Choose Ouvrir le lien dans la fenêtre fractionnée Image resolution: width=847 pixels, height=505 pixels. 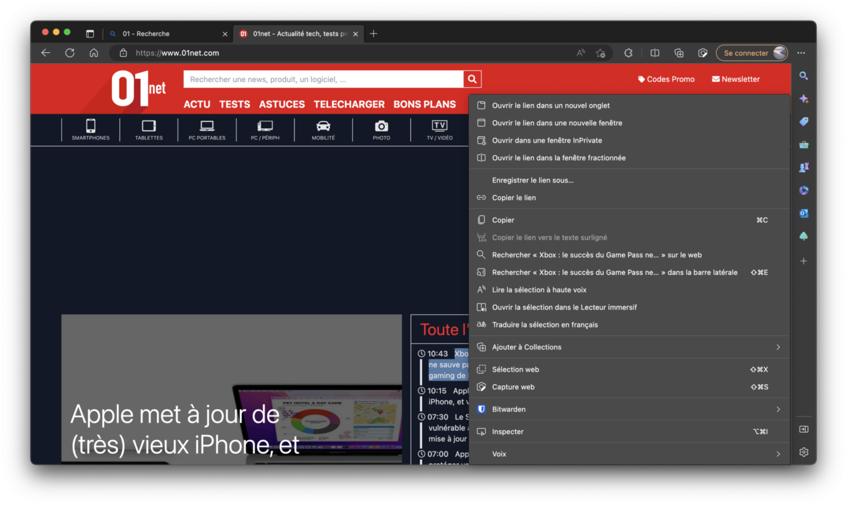629,158
